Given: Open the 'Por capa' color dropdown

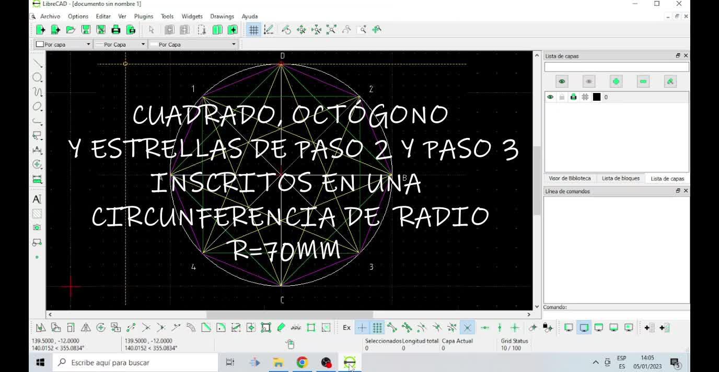Looking at the screenshot, I should point(63,44).
